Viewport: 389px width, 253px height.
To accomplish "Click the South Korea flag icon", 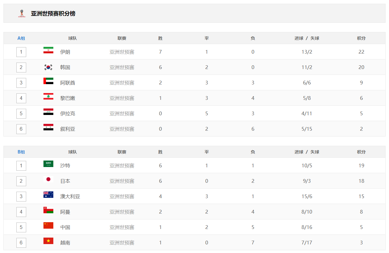I will click(48, 67).
